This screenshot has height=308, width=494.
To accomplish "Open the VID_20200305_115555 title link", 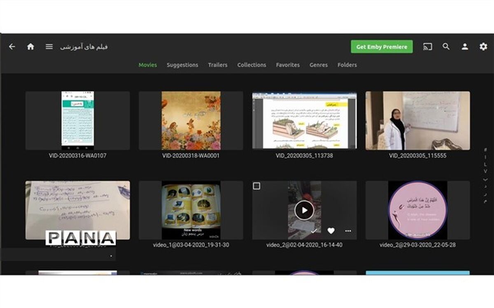I will [417, 156].
